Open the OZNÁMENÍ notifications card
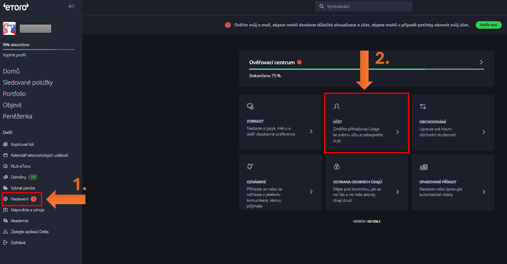 tap(280, 182)
